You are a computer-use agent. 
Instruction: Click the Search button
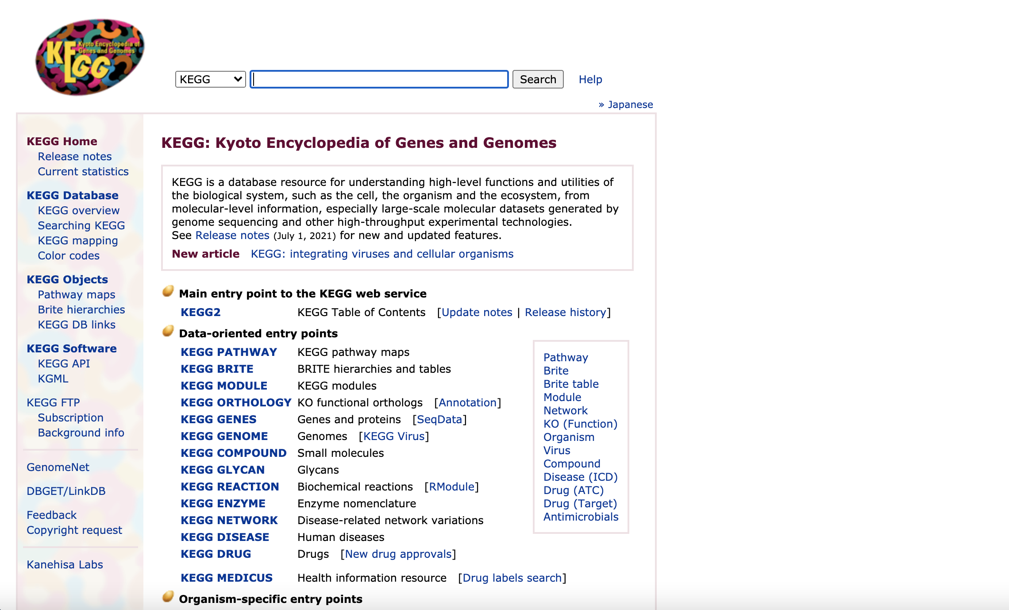tap(538, 79)
